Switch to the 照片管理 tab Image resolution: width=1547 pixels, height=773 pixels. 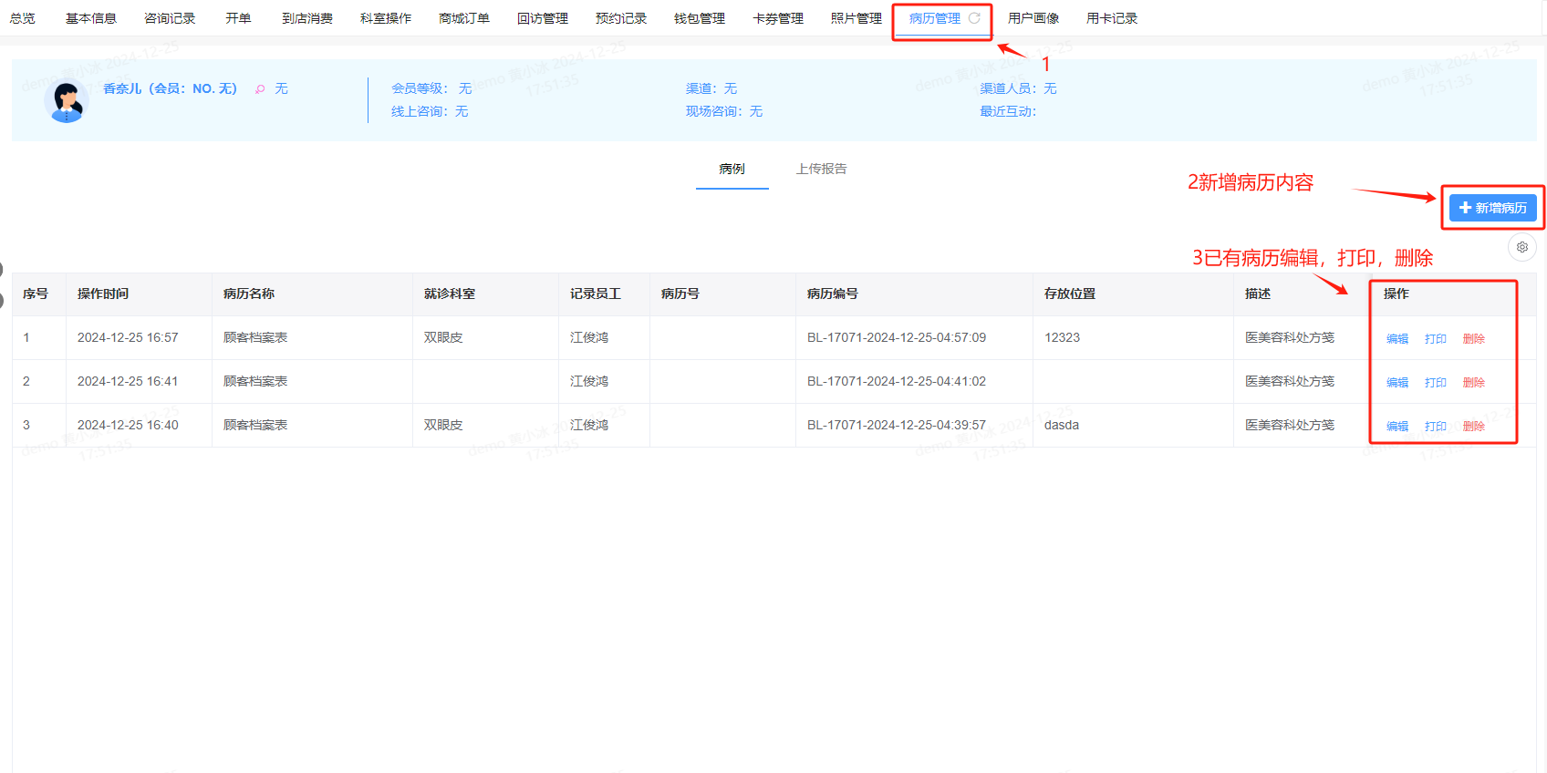pos(857,18)
